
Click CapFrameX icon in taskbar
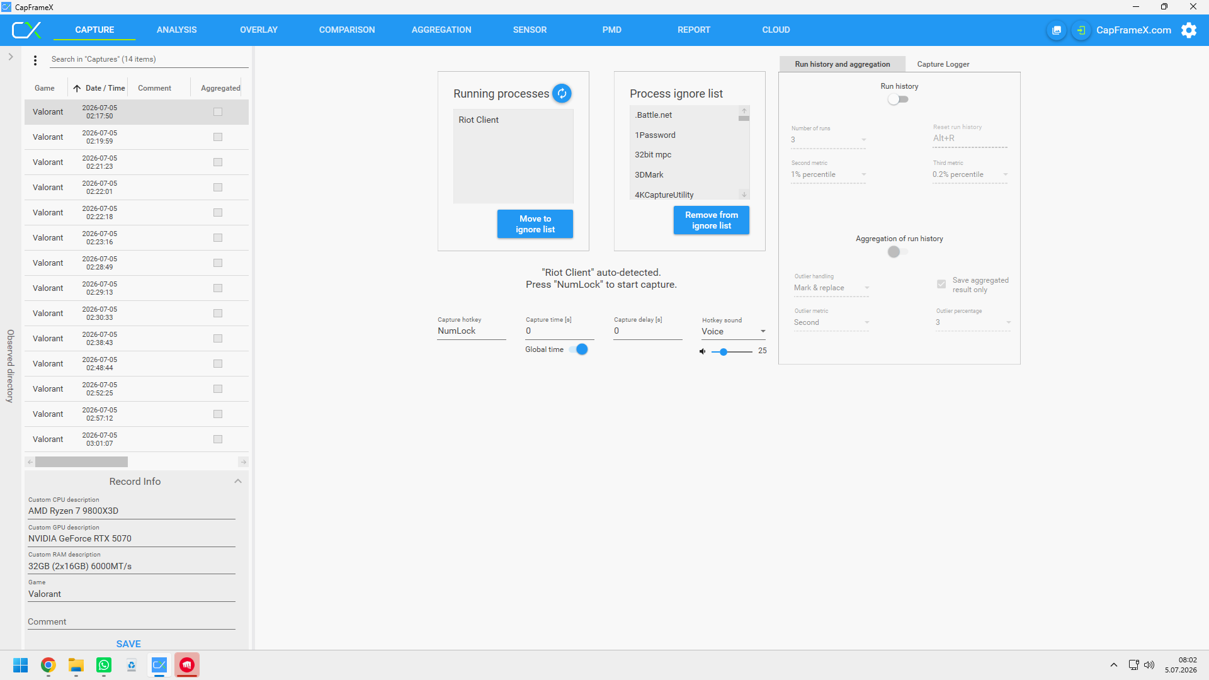pyautogui.click(x=159, y=665)
